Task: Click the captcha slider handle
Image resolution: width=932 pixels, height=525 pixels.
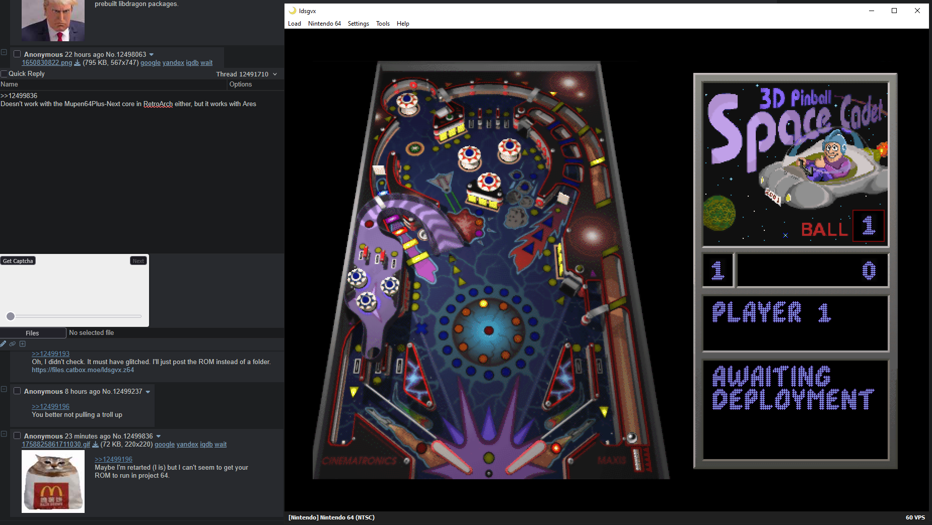Action: (x=11, y=316)
